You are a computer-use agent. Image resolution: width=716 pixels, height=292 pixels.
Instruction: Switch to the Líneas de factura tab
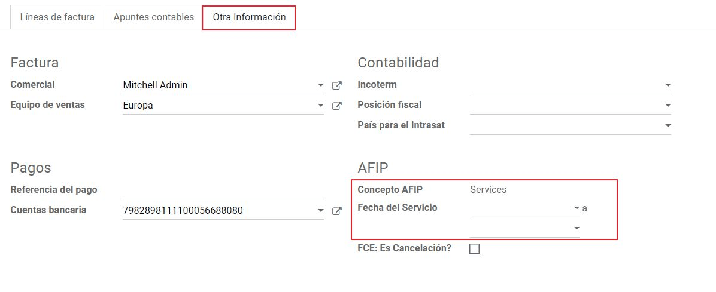click(57, 17)
